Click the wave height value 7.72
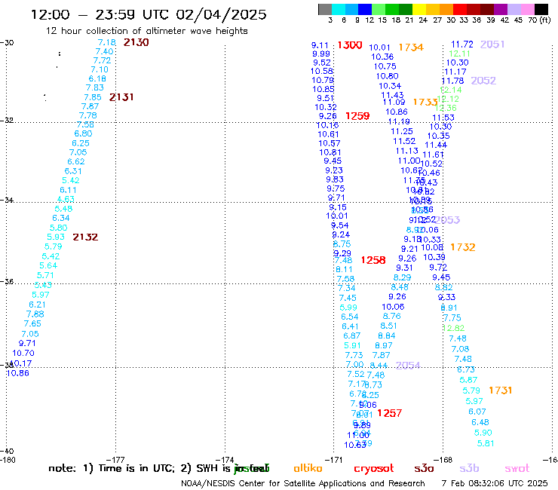 pyautogui.click(x=102, y=60)
